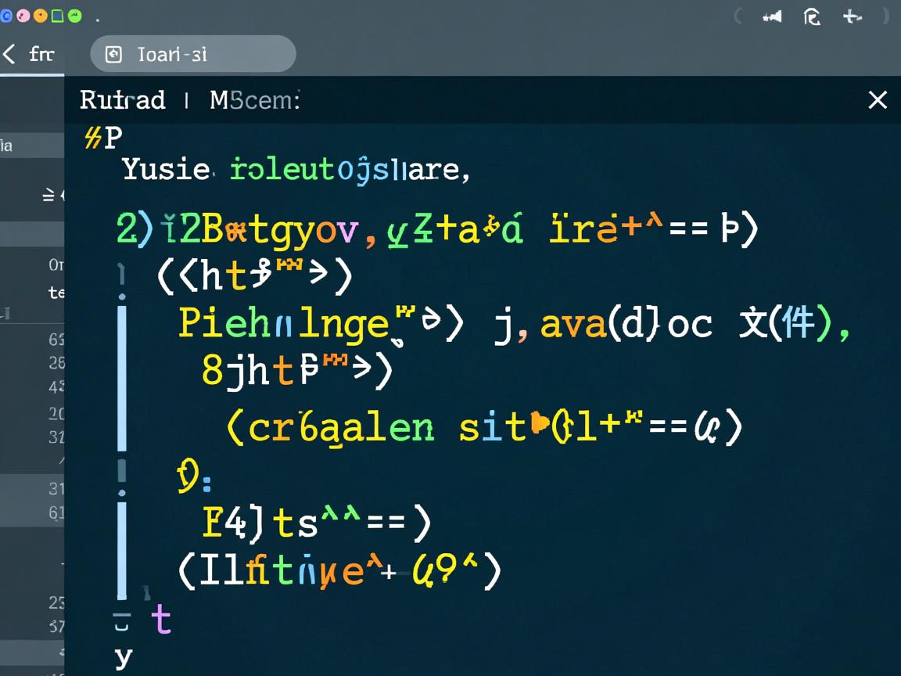This screenshot has width=901, height=676.
Task: Click the square icon in the Ioari-si tab
Action: coord(114,54)
